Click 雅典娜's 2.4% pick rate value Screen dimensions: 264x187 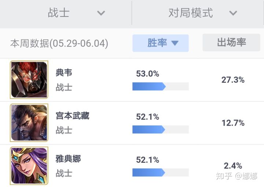(233, 166)
